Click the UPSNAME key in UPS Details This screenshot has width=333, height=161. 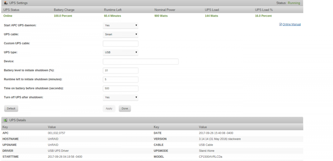[9, 145]
